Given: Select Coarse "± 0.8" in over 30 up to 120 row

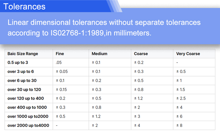Looking at the screenshot, I should (139, 90).
